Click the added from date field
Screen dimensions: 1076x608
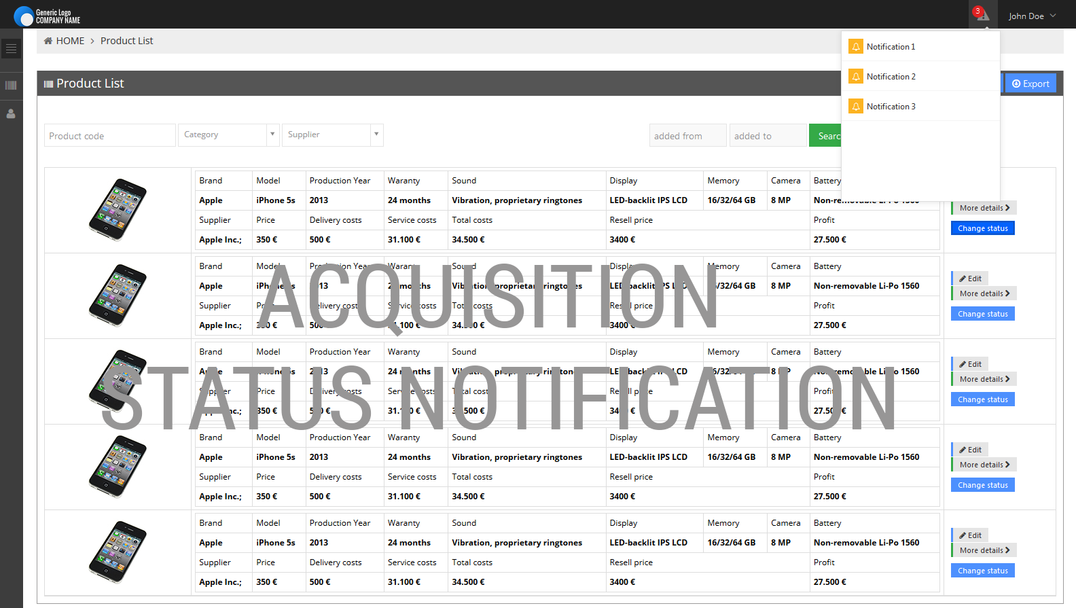pos(687,136)
